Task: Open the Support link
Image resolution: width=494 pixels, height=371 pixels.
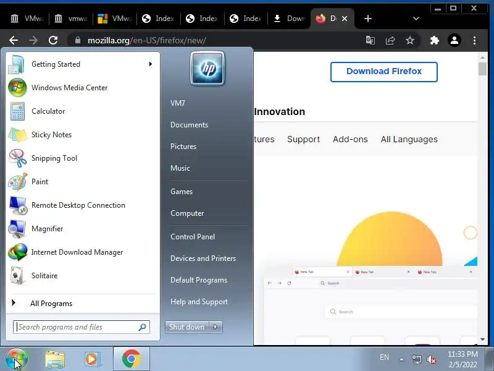Action: tap(303, 139)
